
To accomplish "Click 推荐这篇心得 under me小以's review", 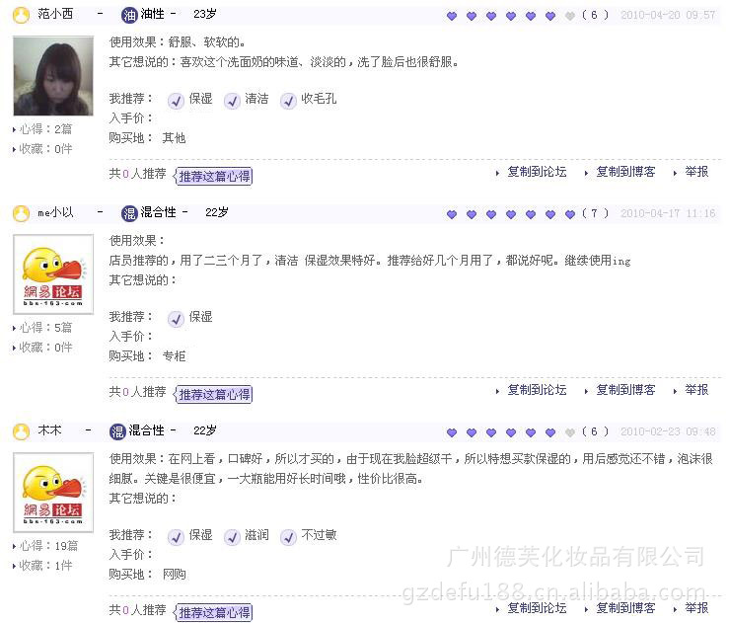I will coord(213,394).
